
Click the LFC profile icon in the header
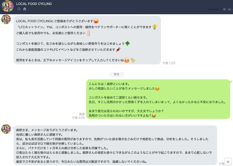7,6
